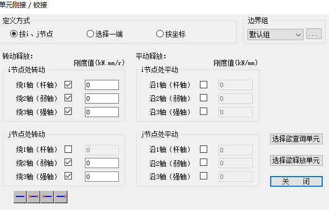Uncheck i节点 绕3轴（强轴） rotation release
This screenshot has height=210, width=329.
[68, 112]
